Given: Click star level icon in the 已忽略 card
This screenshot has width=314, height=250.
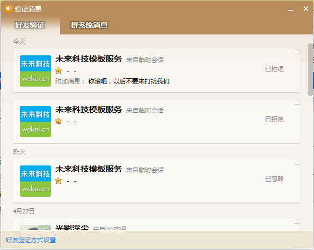Looking at the screenshot, I should (x=58, y=181).
